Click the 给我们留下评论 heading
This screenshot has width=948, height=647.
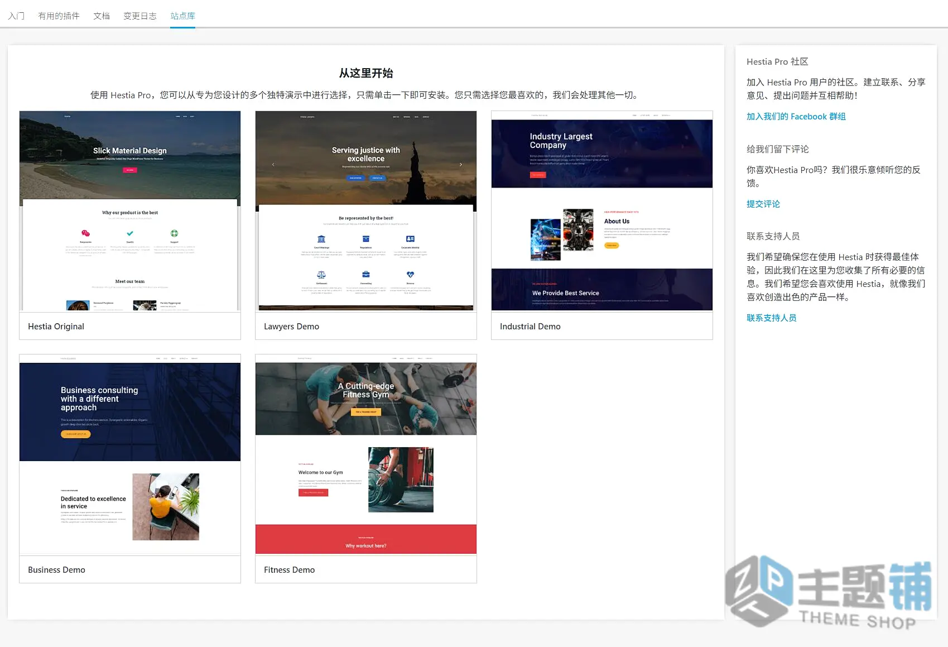click(x=778, y=150)
